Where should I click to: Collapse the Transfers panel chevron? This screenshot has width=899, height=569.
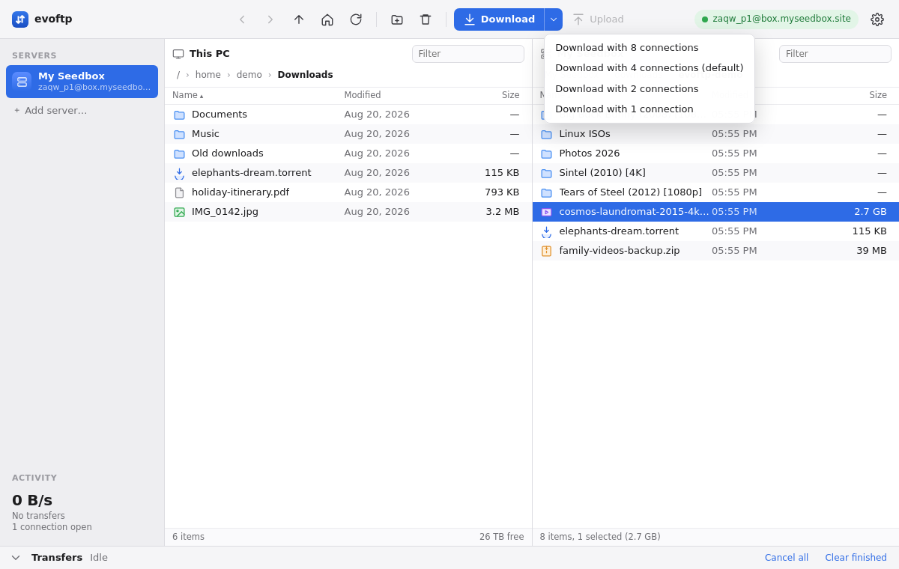click(16, 558)
